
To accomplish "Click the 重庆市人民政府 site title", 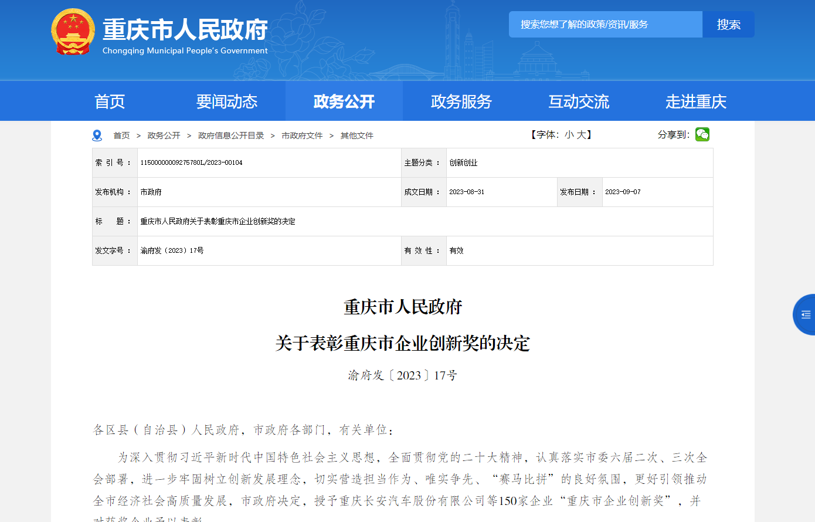I will pos(185,29).
